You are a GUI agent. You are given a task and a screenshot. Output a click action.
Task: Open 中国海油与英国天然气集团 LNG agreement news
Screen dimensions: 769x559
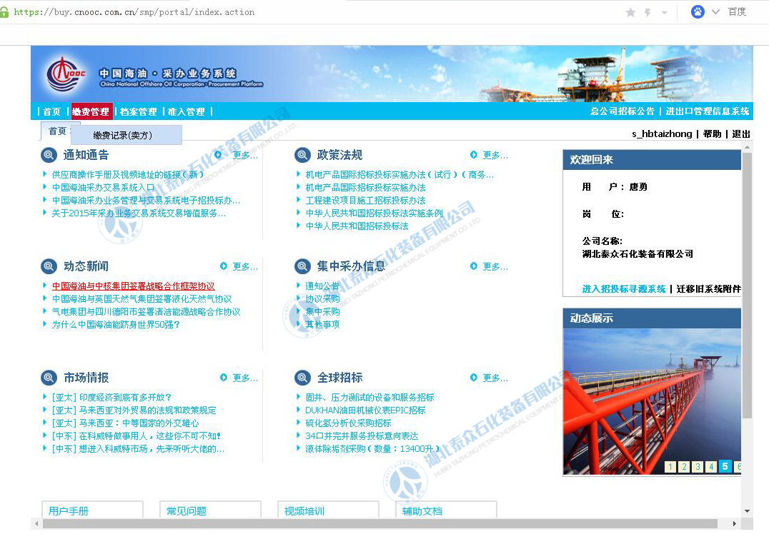click(x=142, y=299)
